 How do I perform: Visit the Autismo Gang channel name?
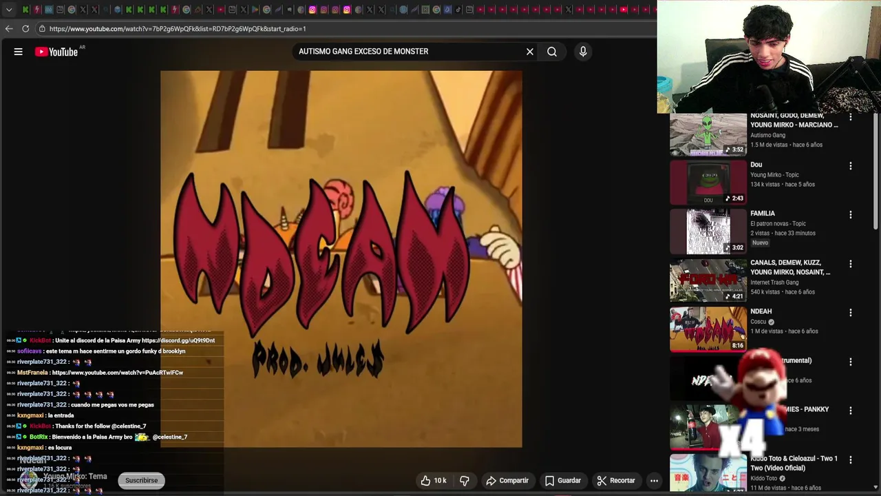coord(768,135)
